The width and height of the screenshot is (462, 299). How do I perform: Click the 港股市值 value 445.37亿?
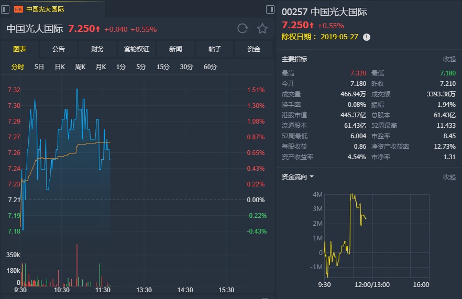(353, 115)
